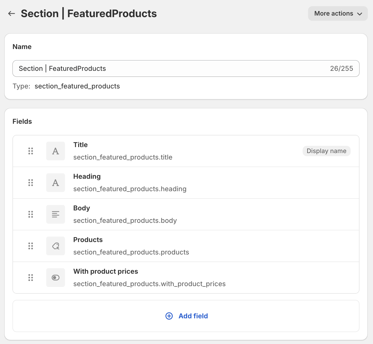Open the Fields section heading
Viewport: 373px width, 344px height.
22,121
